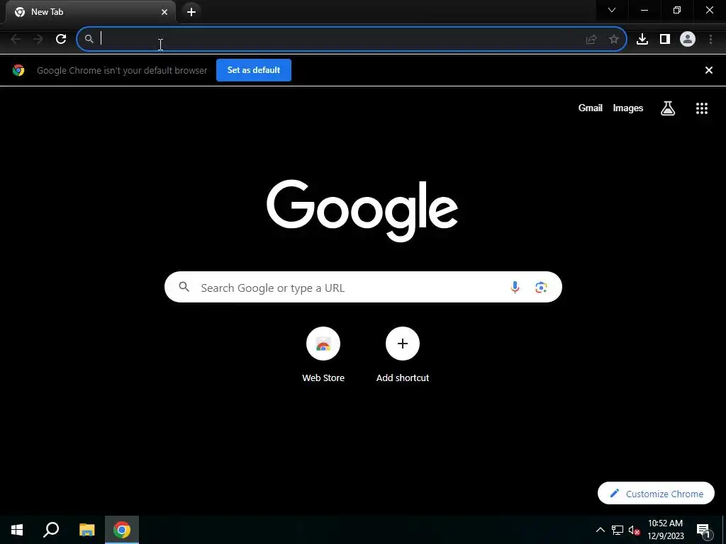Image resolution: width=726 pixels, height=544 pixels.
Task: Toggle the side panel icon
Action: [665, 40]
